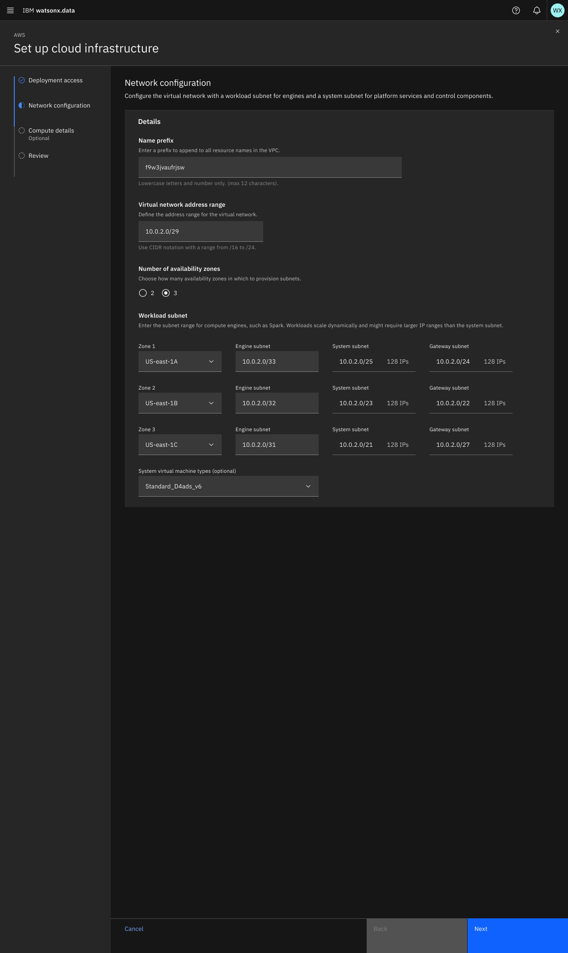This screenshot has width=568, height=953.
Task: Open the hamburger navigation menu
Action: click(x=10, y=10)
